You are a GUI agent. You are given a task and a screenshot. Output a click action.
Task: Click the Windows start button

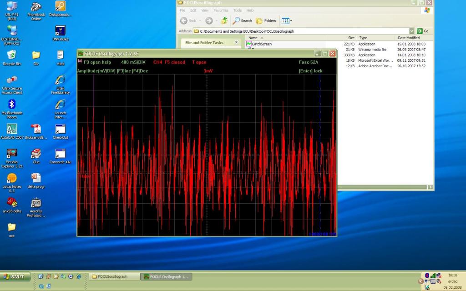point(15,276)
